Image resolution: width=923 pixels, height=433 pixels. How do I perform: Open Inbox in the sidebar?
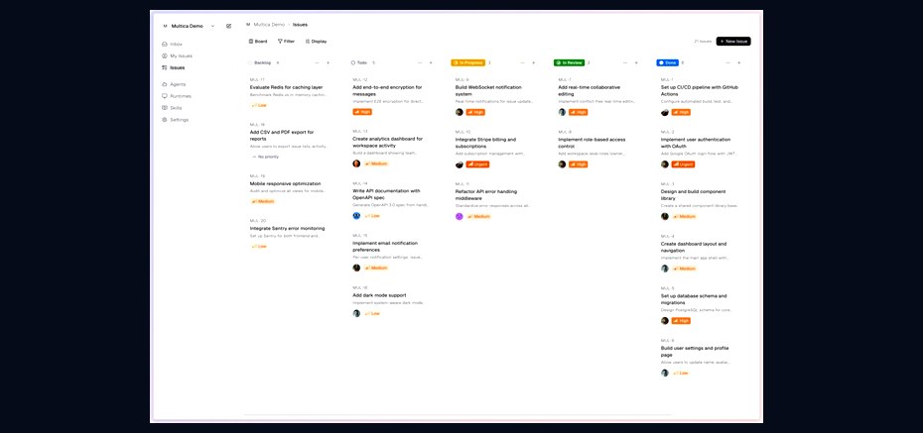pos(172,44)
